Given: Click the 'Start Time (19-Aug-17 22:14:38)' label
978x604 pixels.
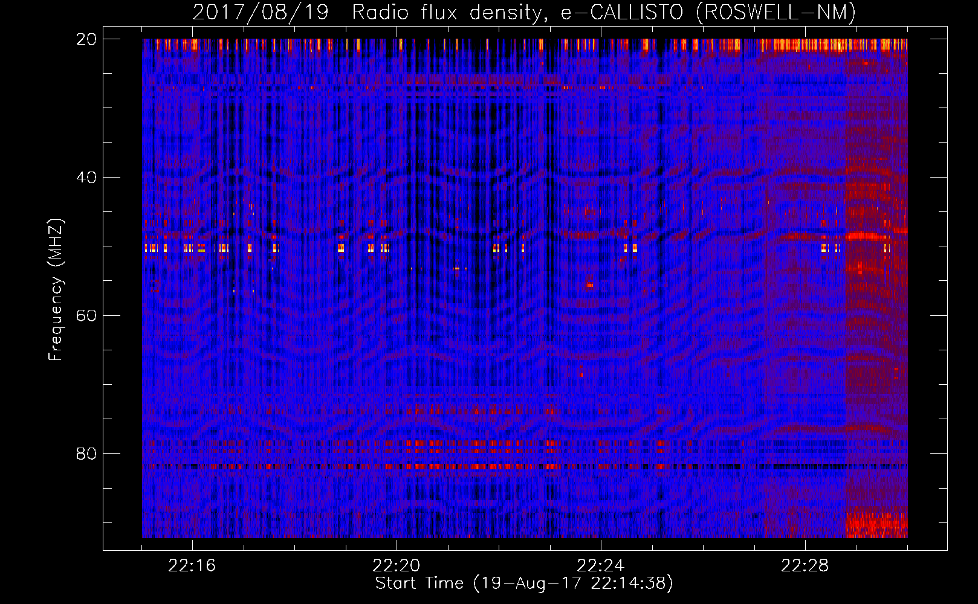Looking at the screenshot, I should [524, 583].
